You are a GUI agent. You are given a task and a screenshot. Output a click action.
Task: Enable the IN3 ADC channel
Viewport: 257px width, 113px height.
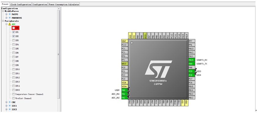pyautogui.click(x=13, y=40)
